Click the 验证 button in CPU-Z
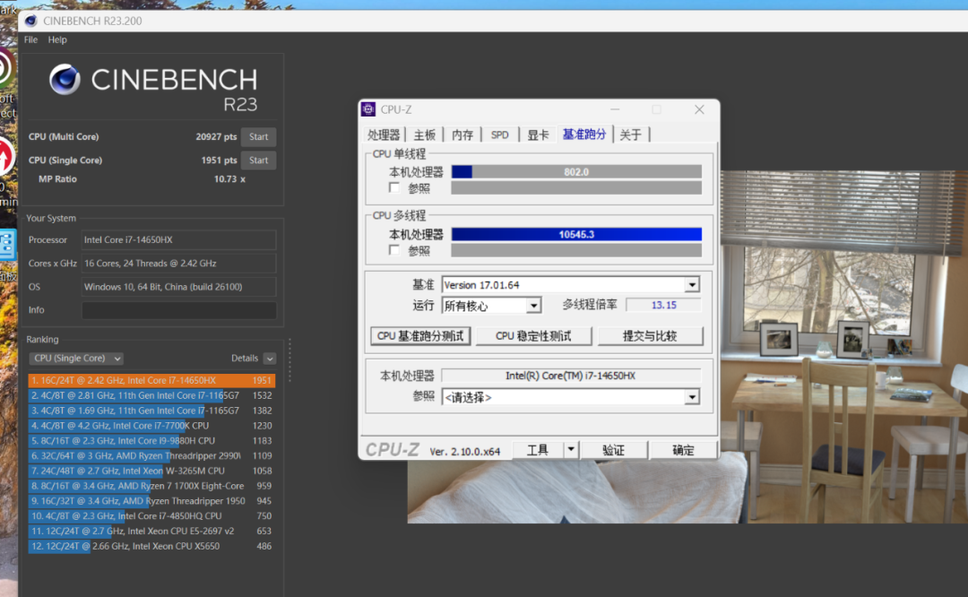 pos(614,449)
